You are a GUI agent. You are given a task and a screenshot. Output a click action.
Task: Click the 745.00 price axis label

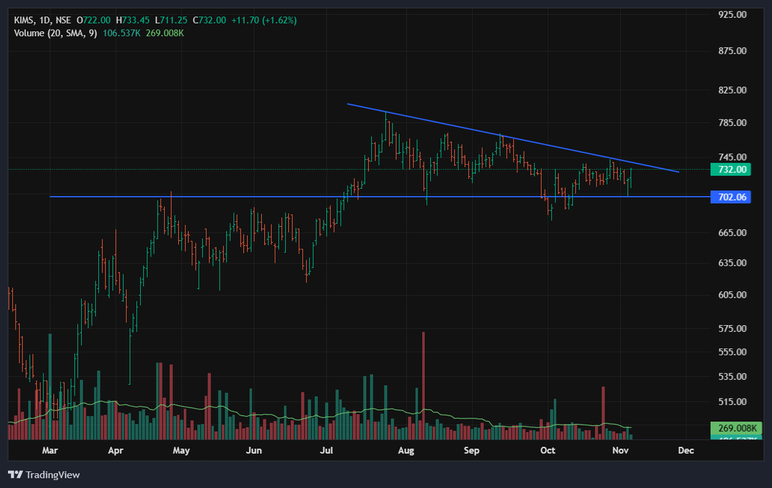coord(731,157)
